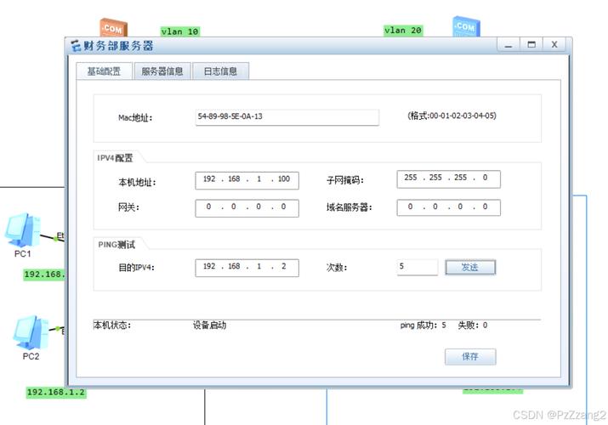Image resolution: width=608 pixels, height=425 pixels.
Task: Click the 保存 button
Action: 470,357
